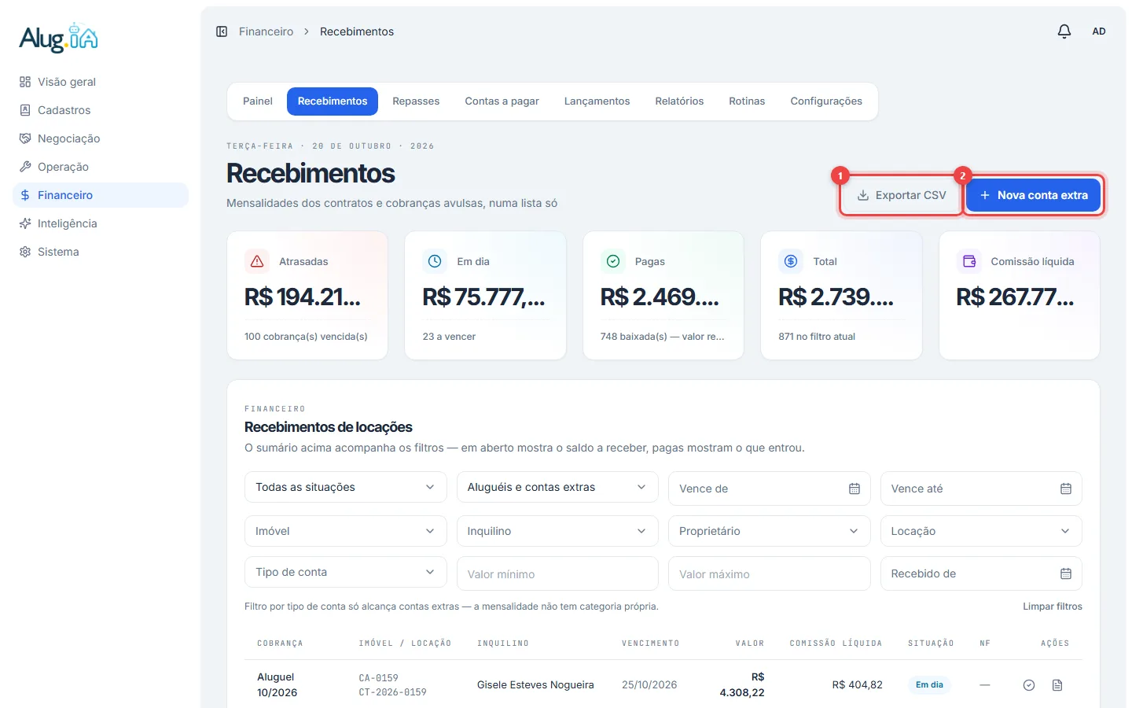Open the Imóvel filter dropdown
Image resolution: width=1132 pixels, height=708 pixels.
click(346, 531)
